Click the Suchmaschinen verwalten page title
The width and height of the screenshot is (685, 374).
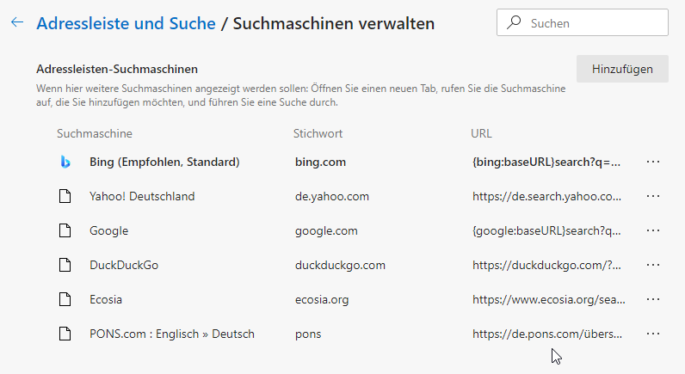coord(333,23)
